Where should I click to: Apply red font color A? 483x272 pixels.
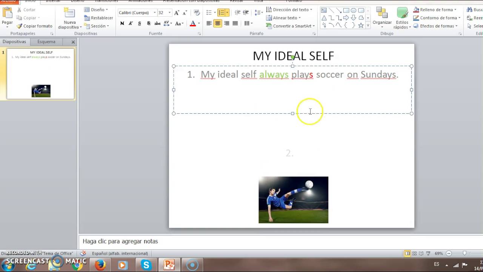(193, 23)
